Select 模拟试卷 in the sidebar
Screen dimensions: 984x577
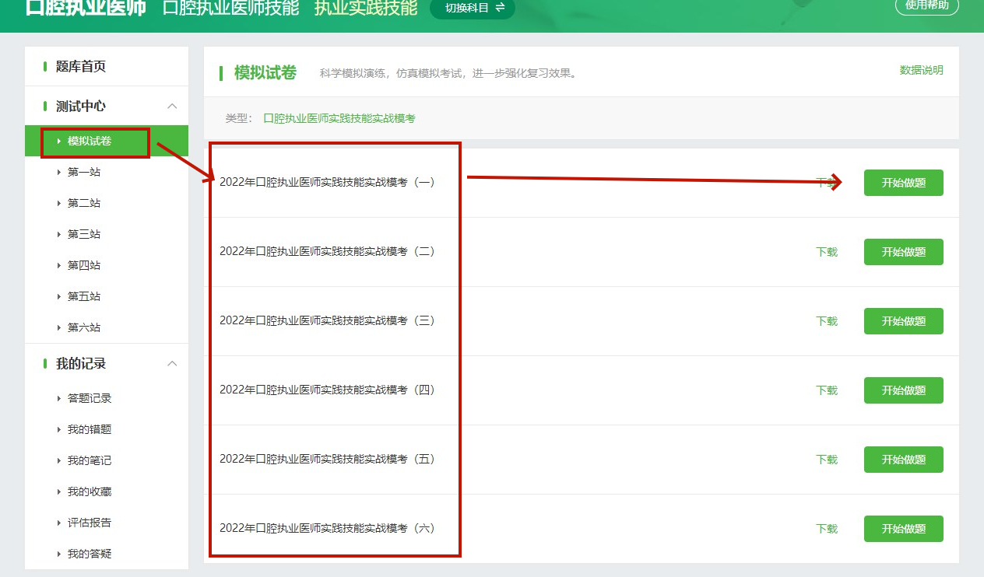click(x=89, y=142)
